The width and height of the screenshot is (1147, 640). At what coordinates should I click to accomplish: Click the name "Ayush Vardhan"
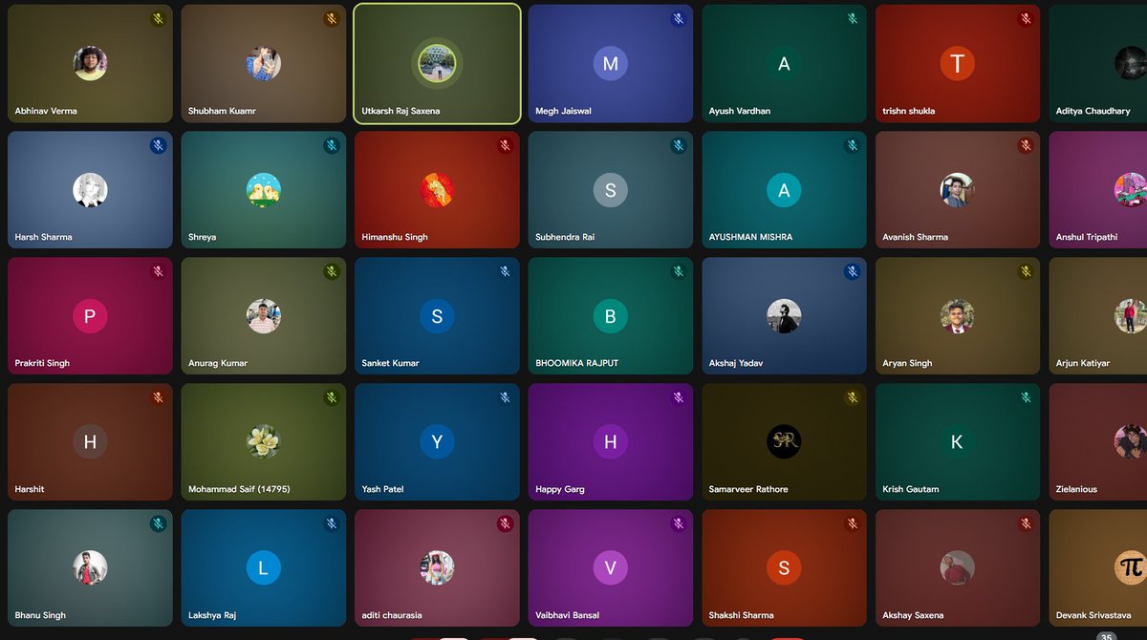740,111
